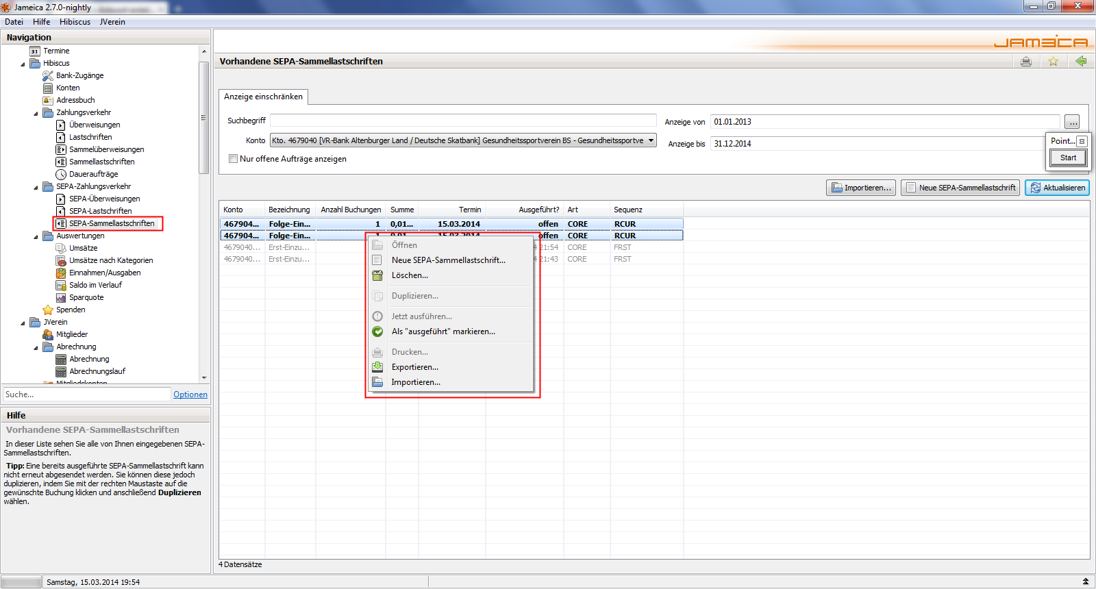
Task: Click the Anzeige bis date field
Action: 877,144
